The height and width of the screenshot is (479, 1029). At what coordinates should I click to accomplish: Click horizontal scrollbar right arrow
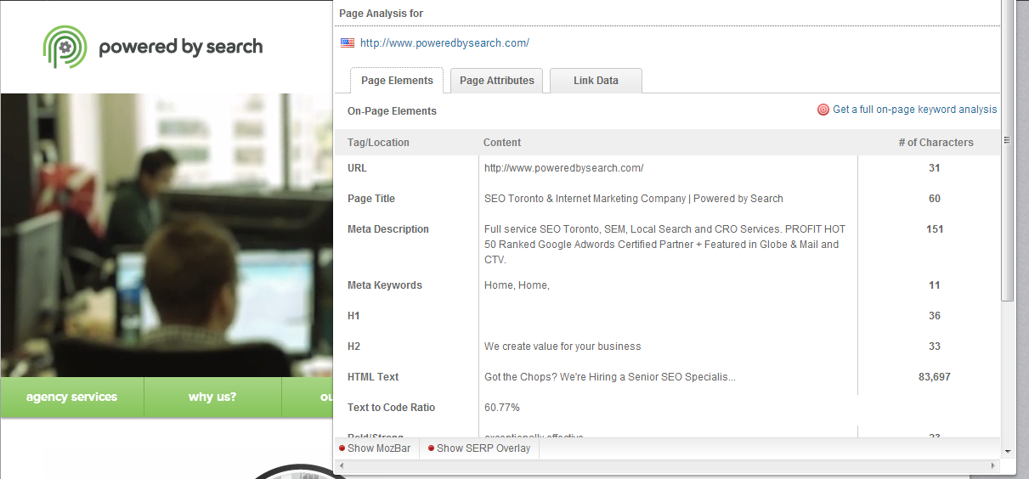pyautogui.click(x=994, y=466)
